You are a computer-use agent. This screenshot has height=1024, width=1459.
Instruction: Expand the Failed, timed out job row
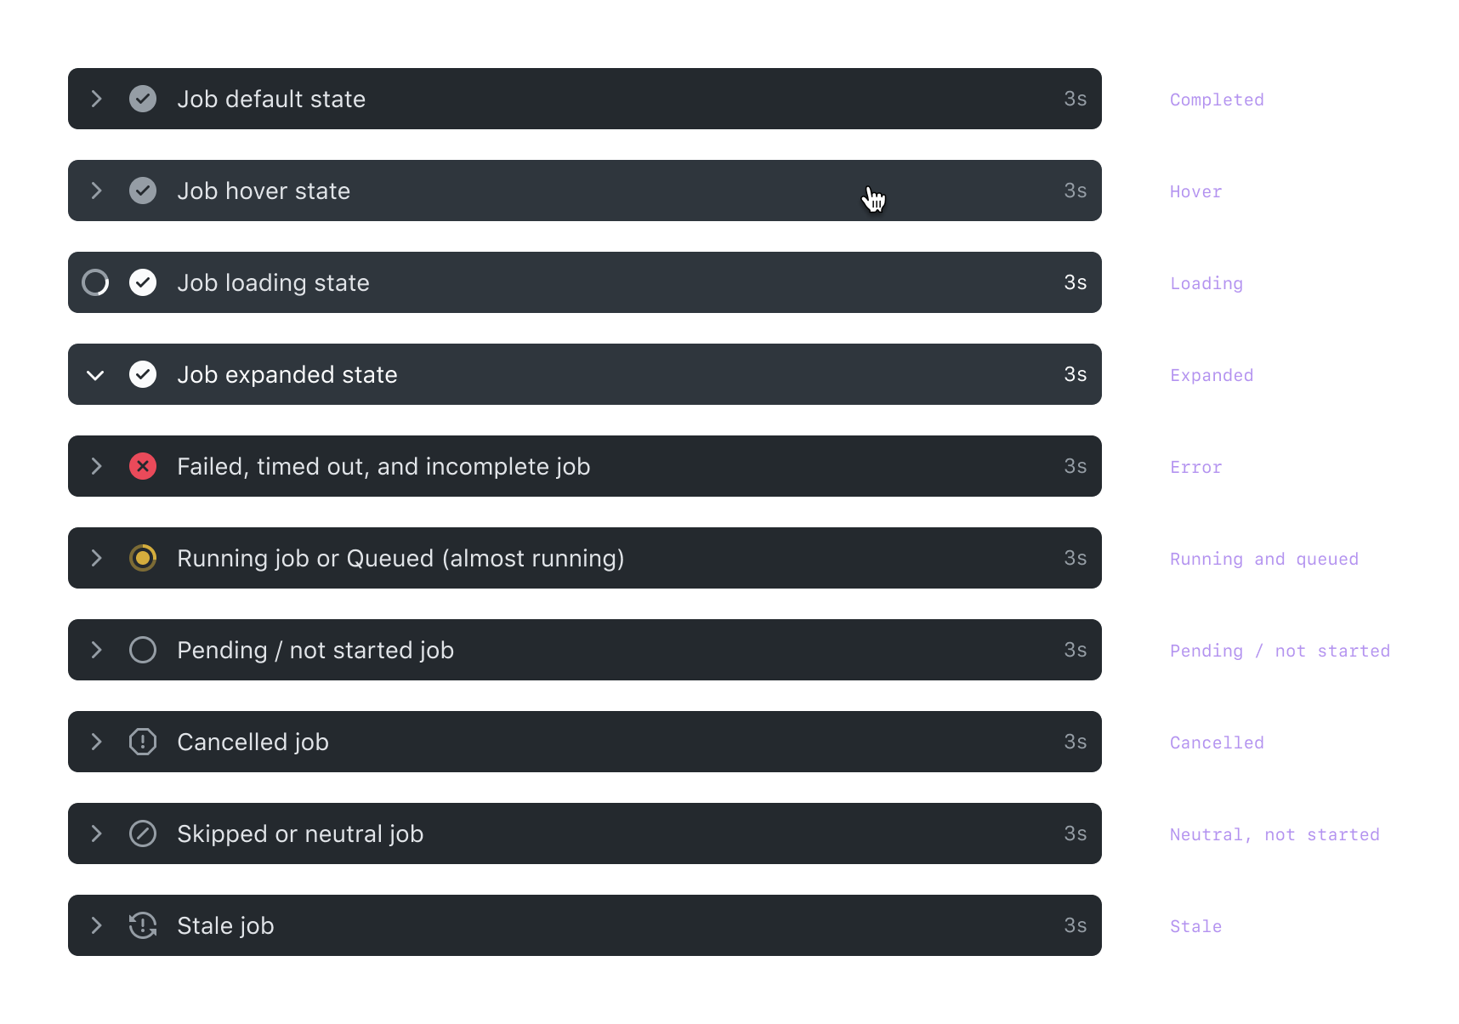coord(96,466)
